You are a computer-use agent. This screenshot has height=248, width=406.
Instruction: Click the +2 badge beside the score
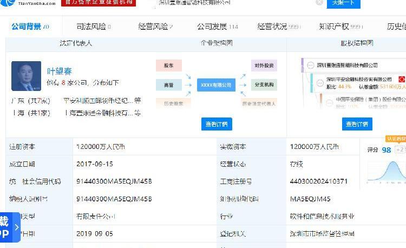(400, 149)
